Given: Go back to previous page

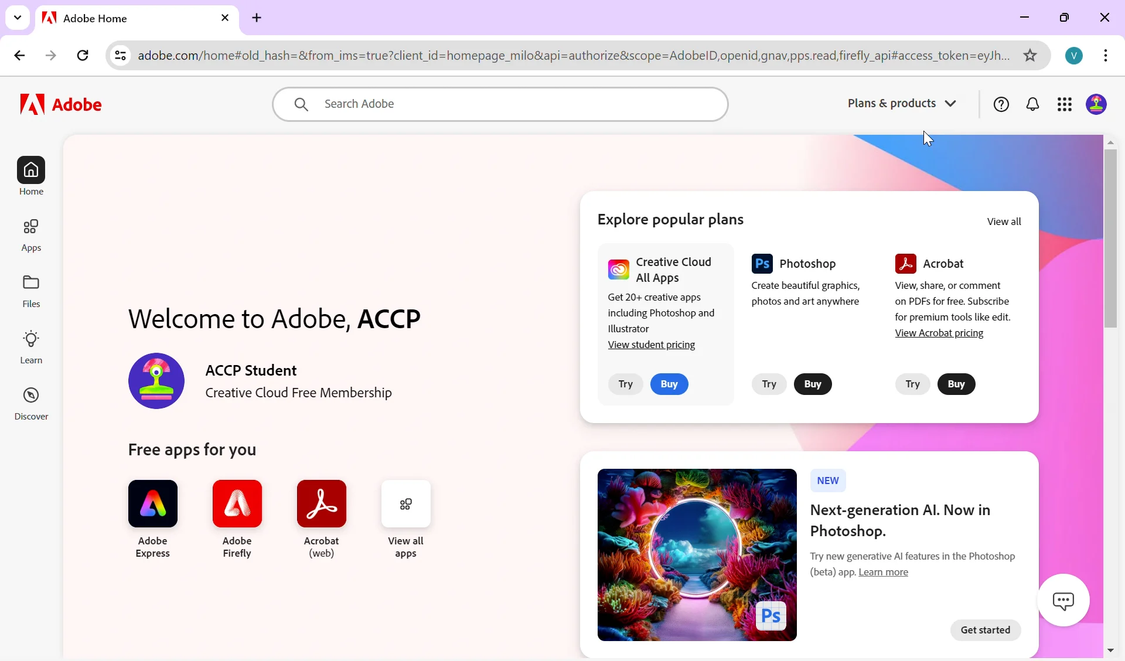Looking at the screenshot, I should [x=19, y=56].
